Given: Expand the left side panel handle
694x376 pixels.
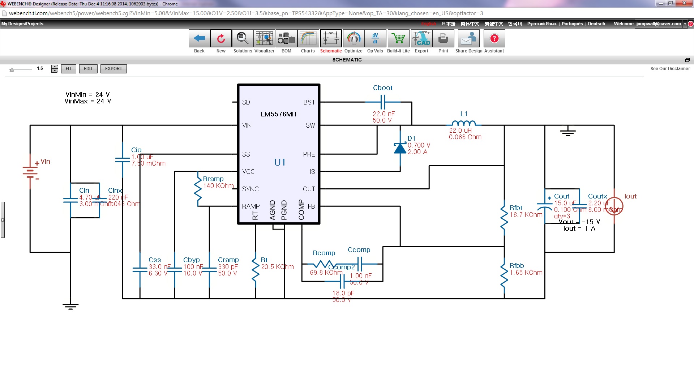Looking at the screenshot, I should click(x=3, y=220).
